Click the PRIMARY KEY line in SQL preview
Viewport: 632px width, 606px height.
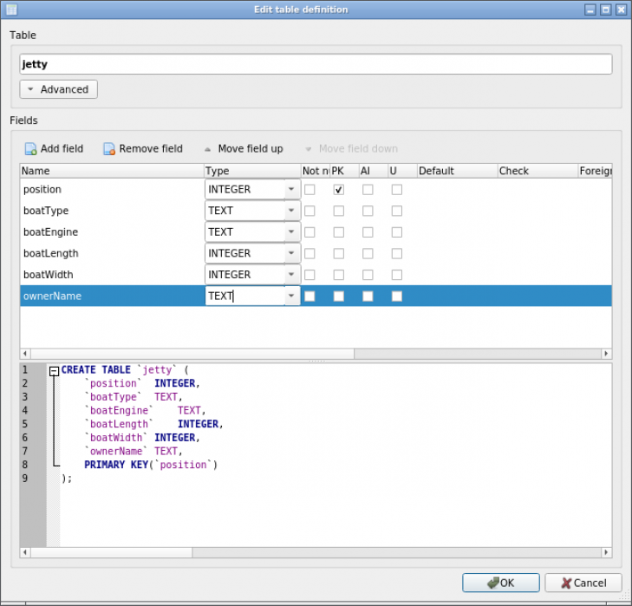click(x=151, y=465)
